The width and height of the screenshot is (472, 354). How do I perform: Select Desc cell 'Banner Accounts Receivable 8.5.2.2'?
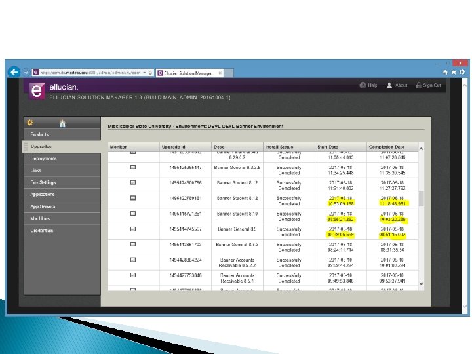point(237,262)
